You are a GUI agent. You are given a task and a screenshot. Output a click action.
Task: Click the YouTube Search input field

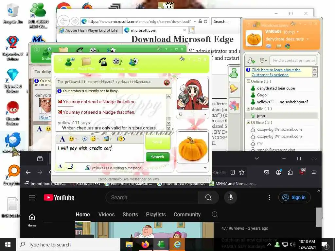152,197
